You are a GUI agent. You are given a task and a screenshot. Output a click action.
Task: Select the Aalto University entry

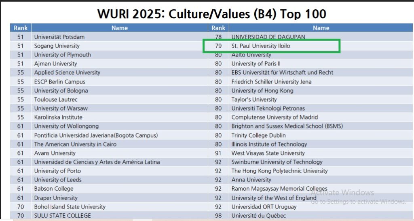coord(251,55)
